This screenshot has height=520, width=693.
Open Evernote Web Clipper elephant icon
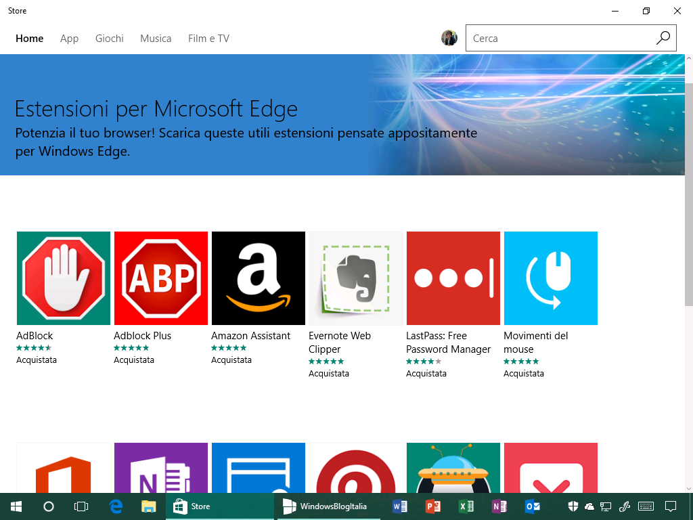pos(356,278)
